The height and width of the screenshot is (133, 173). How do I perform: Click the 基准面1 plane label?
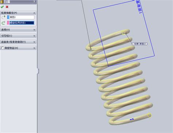tap(139, 7)
